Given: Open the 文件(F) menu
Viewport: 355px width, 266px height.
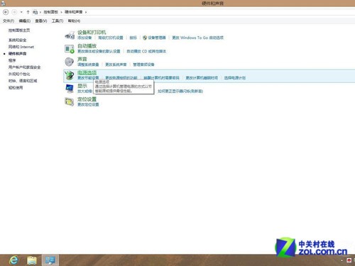Looking at the screenshot, I should 9,21.
